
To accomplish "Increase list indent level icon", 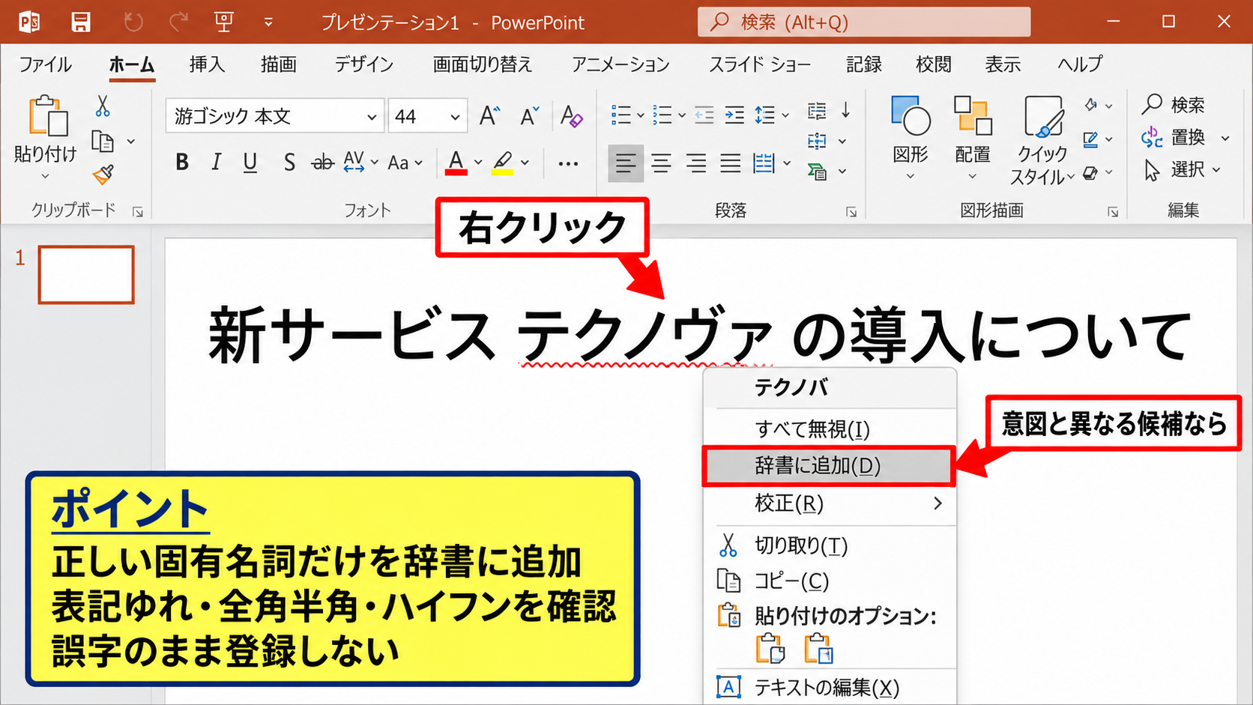I will [x=734, y=115].
